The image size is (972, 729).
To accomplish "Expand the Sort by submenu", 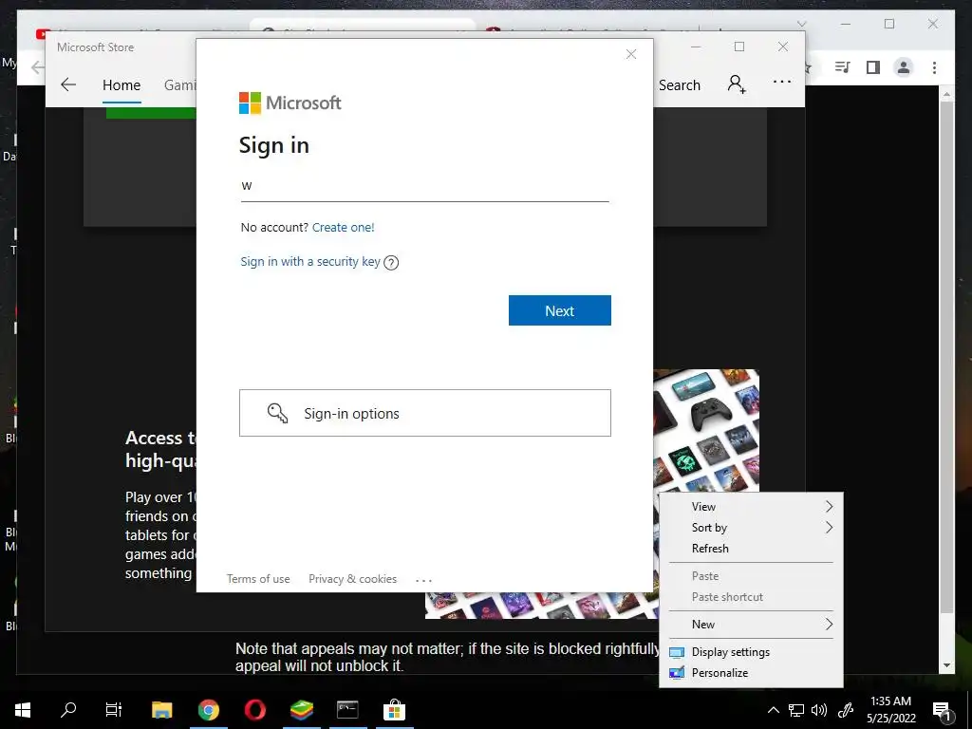I will 751,528.
